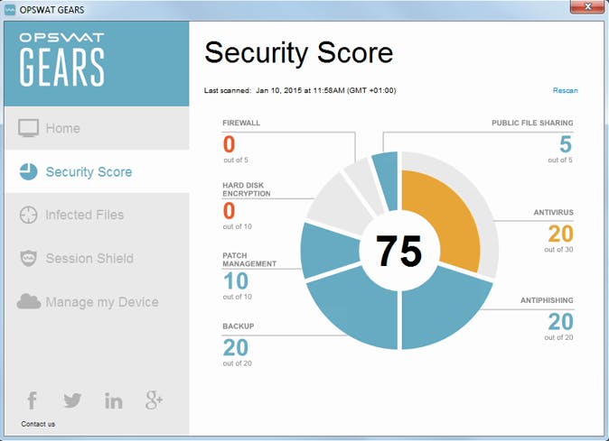This screenshot has width=609, height=441.
Task: Open the Manage my Device tab
Action: (x=97, y=301)
